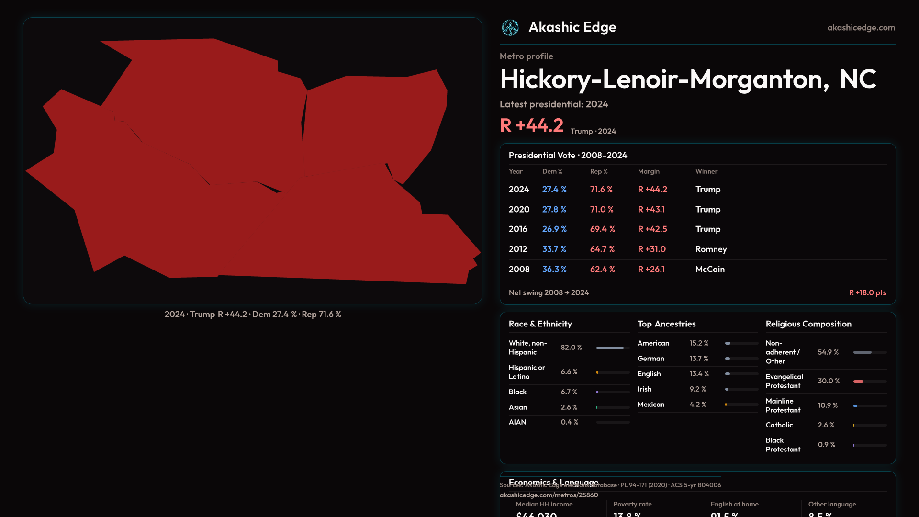Click the Hickory-Lenoir-Morganton, NC title
Screen dimensions: 919x517
click(x=687, y=79)
